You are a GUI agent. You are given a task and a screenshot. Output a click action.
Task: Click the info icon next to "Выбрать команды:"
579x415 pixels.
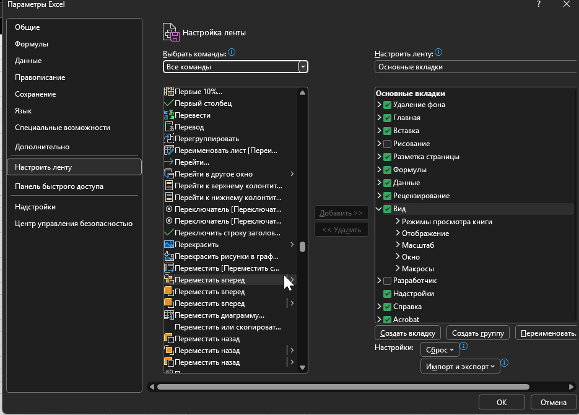(x=232, y=53)
